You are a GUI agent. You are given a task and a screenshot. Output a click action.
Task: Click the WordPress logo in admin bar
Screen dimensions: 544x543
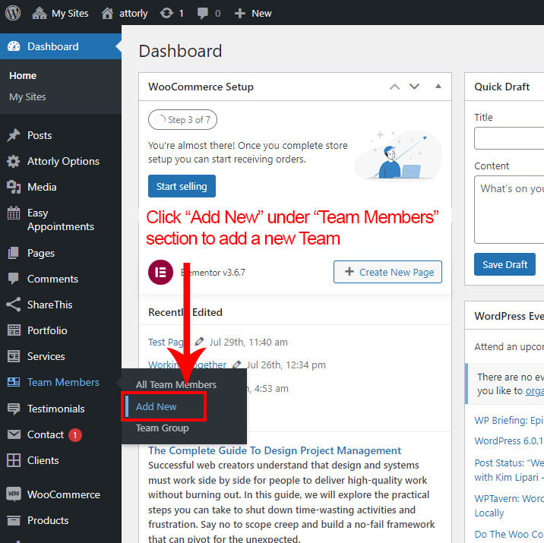pyautogui.click(x=15, y=13)
